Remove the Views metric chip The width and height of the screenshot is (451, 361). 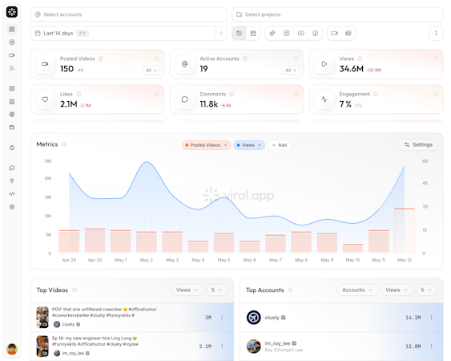click(x=260, y=145)
